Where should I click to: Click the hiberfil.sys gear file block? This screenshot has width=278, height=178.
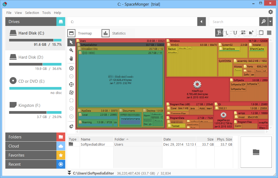point(197,90)
